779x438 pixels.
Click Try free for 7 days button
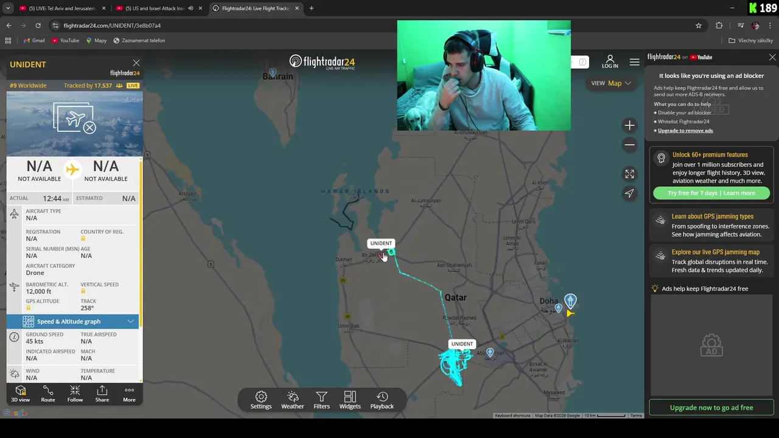(x=711, y=193)
